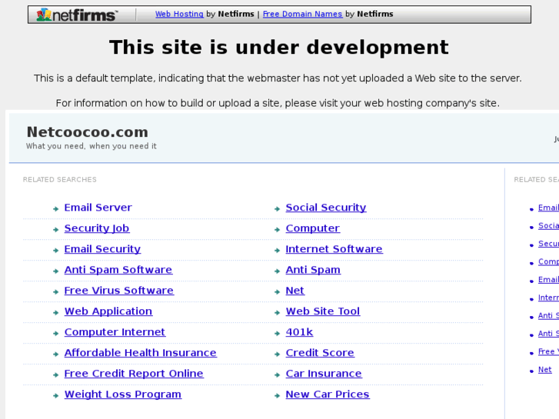Open the Email Server search link
This screenshot has height=419, width=559.
98,208
